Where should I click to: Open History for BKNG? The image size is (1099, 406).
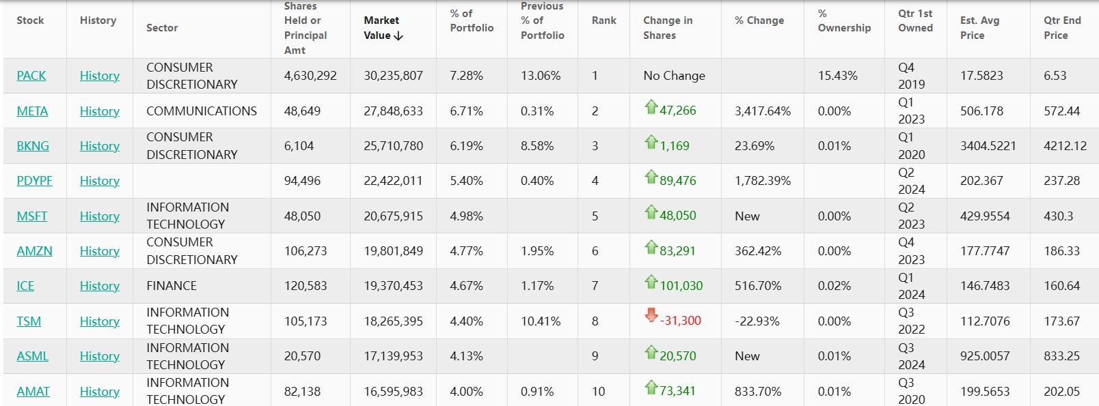pyautogui.click(x=99, y=146)
